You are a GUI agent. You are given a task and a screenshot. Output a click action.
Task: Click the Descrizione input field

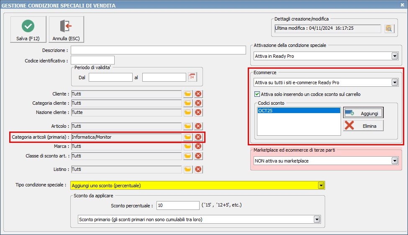[x=158, y=50]
